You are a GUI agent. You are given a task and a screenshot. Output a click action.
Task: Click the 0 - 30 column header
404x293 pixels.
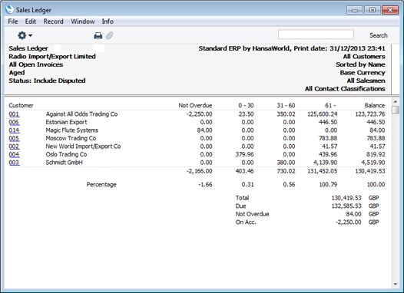tap(246, 106)
